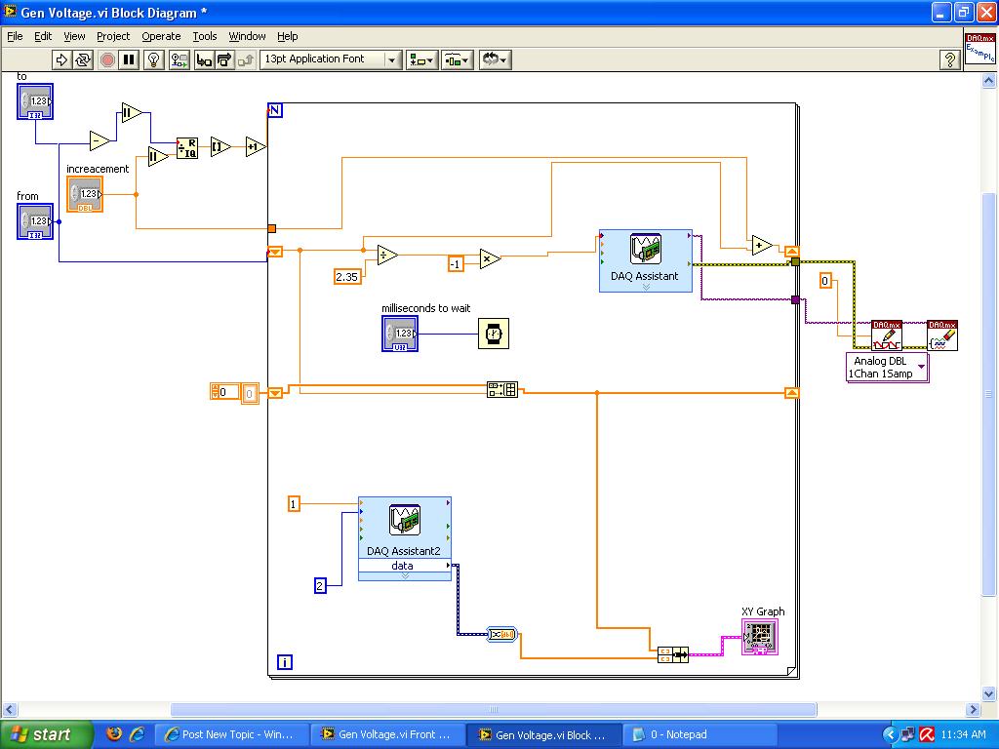The width and height of the screenshot is (999, 749).
Task: Open the Reorder dropdown in toolbar
Action: pyautogui.click(x=494, y=59)
